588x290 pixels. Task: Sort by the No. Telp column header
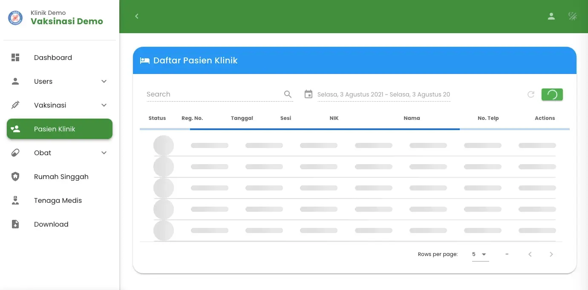[x=488, y=118]
